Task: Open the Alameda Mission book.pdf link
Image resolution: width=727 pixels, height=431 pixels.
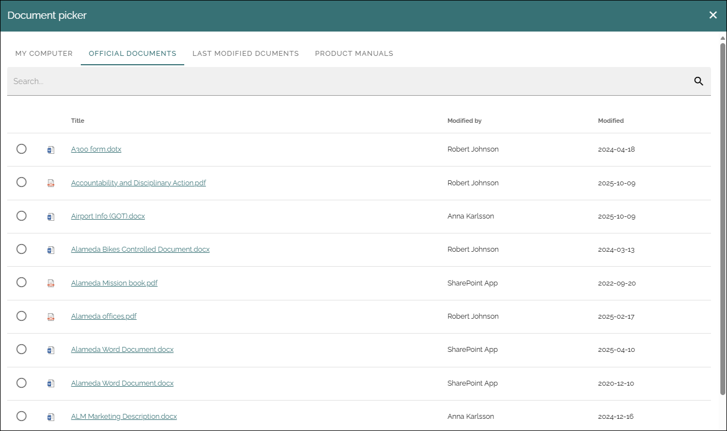Action: coord(115,283)
